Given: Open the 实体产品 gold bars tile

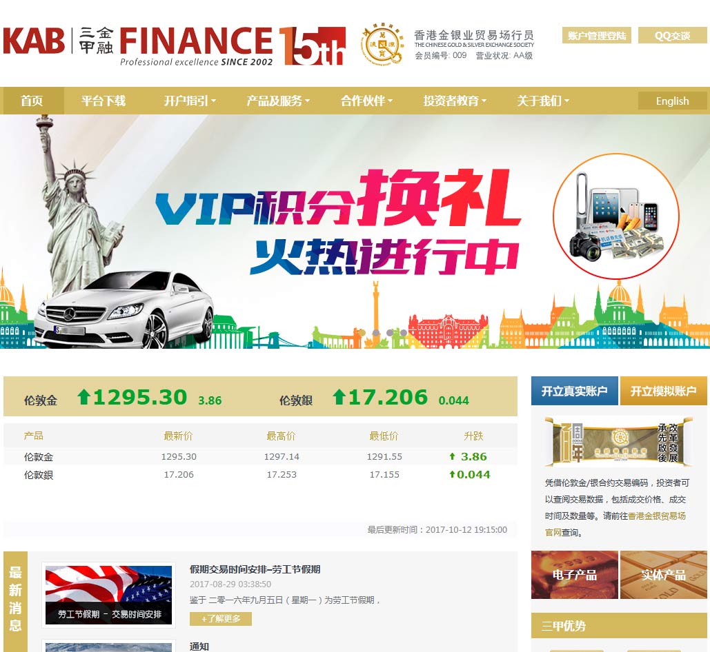Looking at the screenshot, I should (663, 575).
